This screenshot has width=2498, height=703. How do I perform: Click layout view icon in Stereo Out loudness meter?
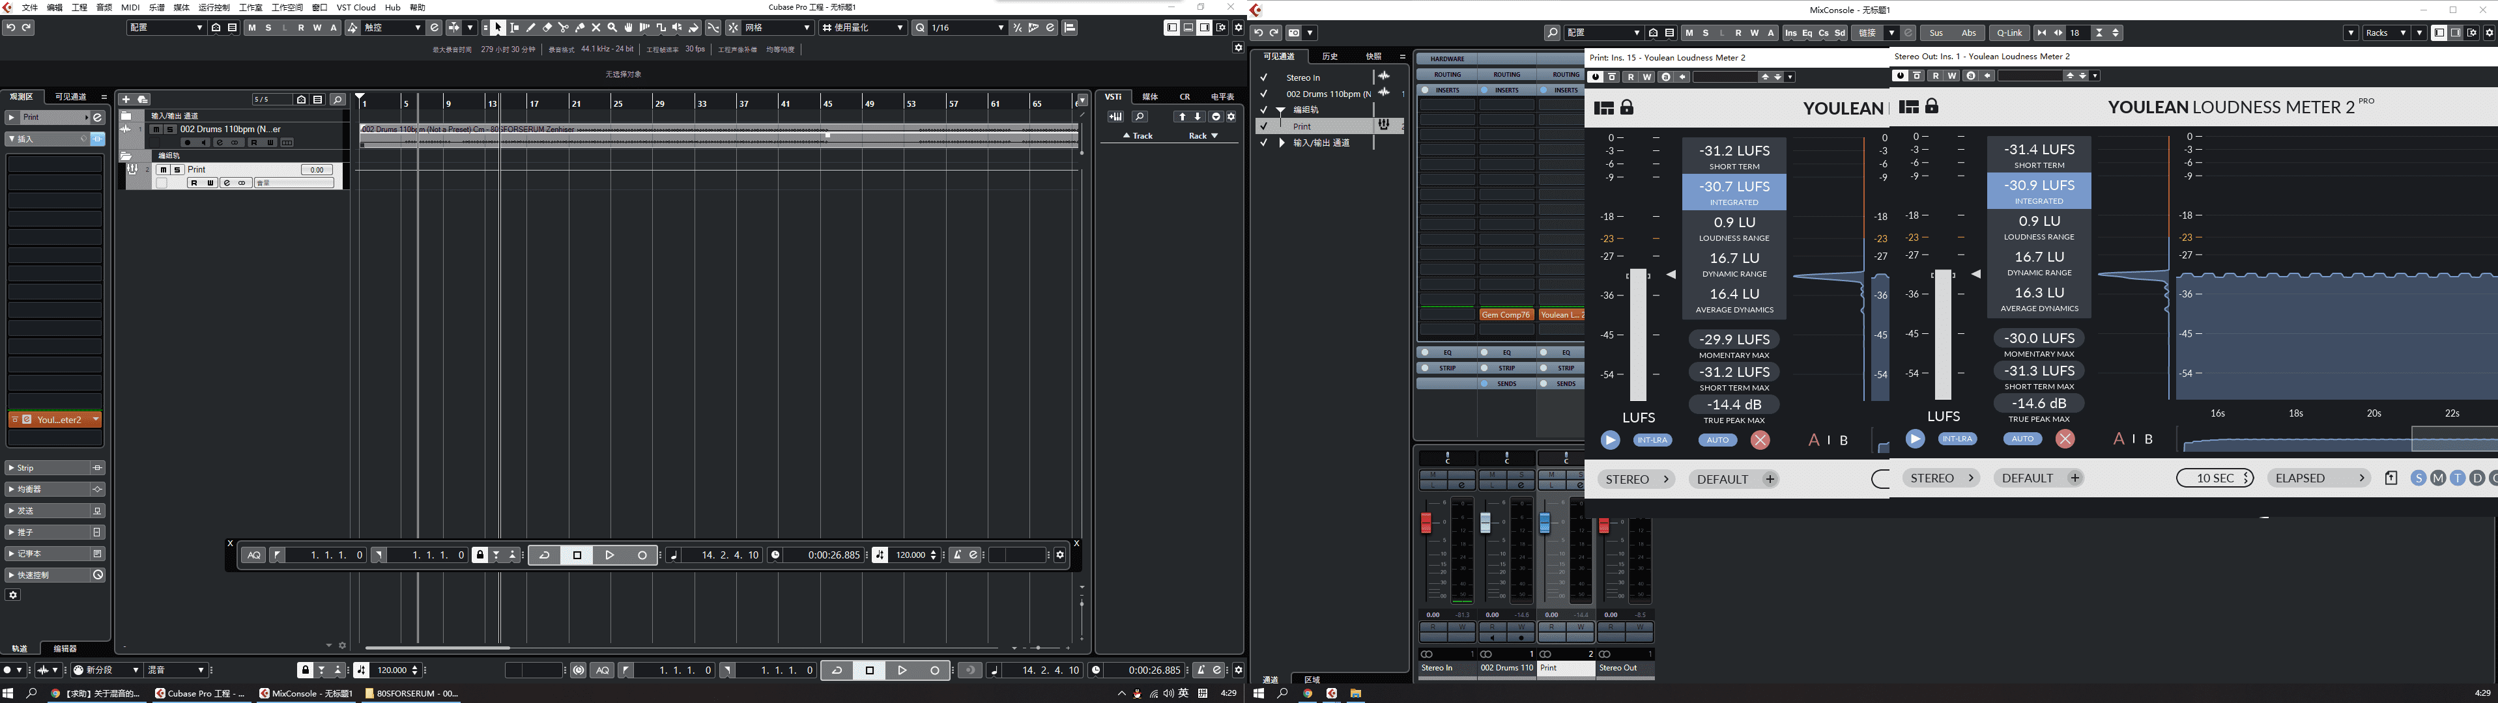click(1908, 107)
